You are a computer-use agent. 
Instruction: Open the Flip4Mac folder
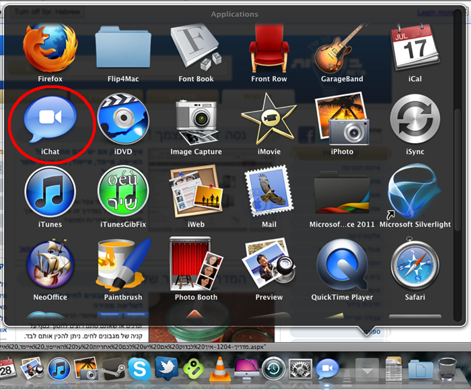click(x=123, y=48)
